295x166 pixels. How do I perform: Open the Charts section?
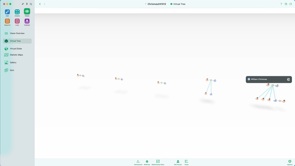(x=17, y=12)
